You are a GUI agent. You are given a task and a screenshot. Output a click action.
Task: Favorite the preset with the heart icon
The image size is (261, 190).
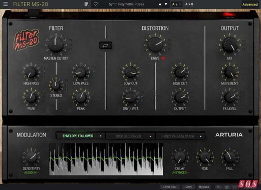pyautogui.click(x=96, y=4)
